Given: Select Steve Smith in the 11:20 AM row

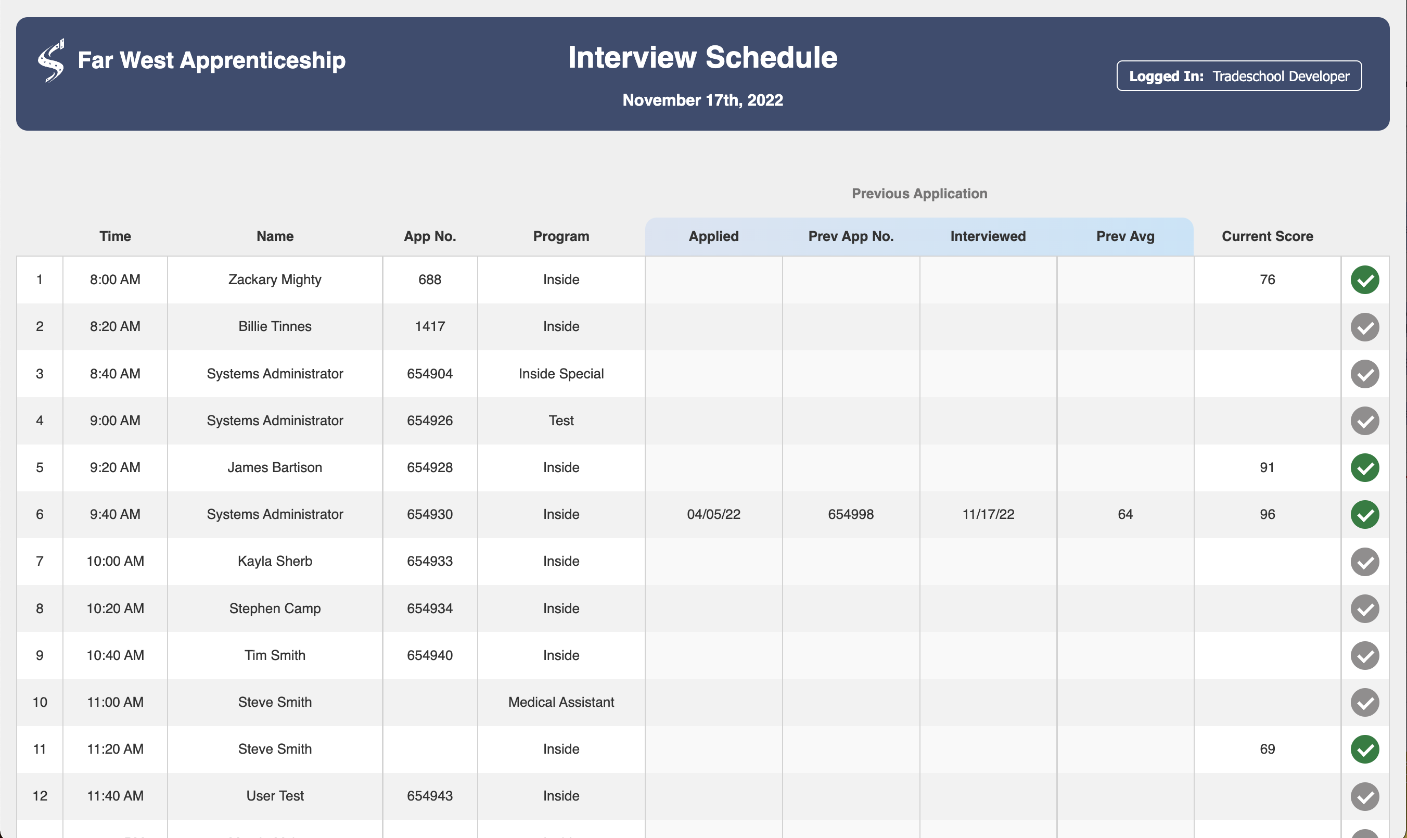Looking at the screenshot, I should tap(275, 749).
